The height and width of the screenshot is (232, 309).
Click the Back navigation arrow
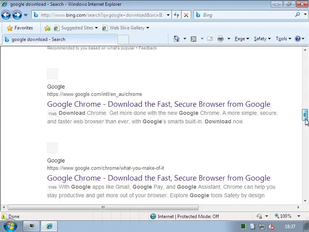(x=6, y=15)
